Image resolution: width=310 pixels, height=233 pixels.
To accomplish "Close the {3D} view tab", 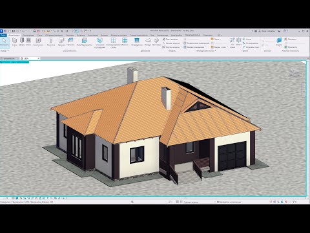I will pyautogui.click(x=39, y=58).
